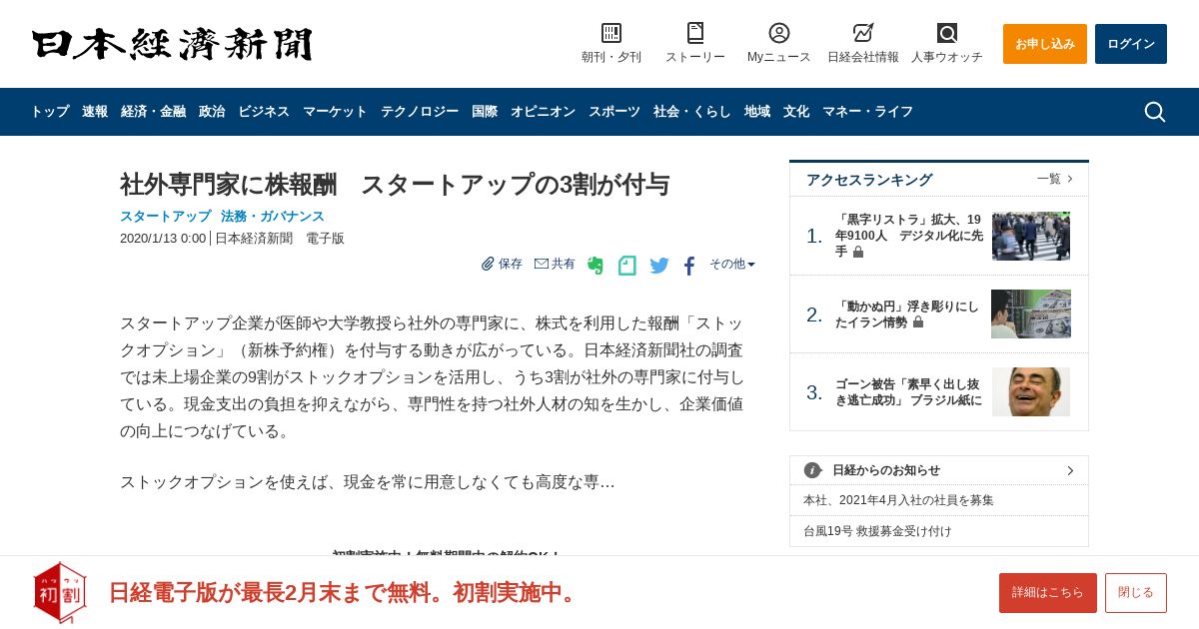Select 地域 in the navigation bar
Image resolution: width=1199 pixels, height=629 pixels.
[757, 112]
